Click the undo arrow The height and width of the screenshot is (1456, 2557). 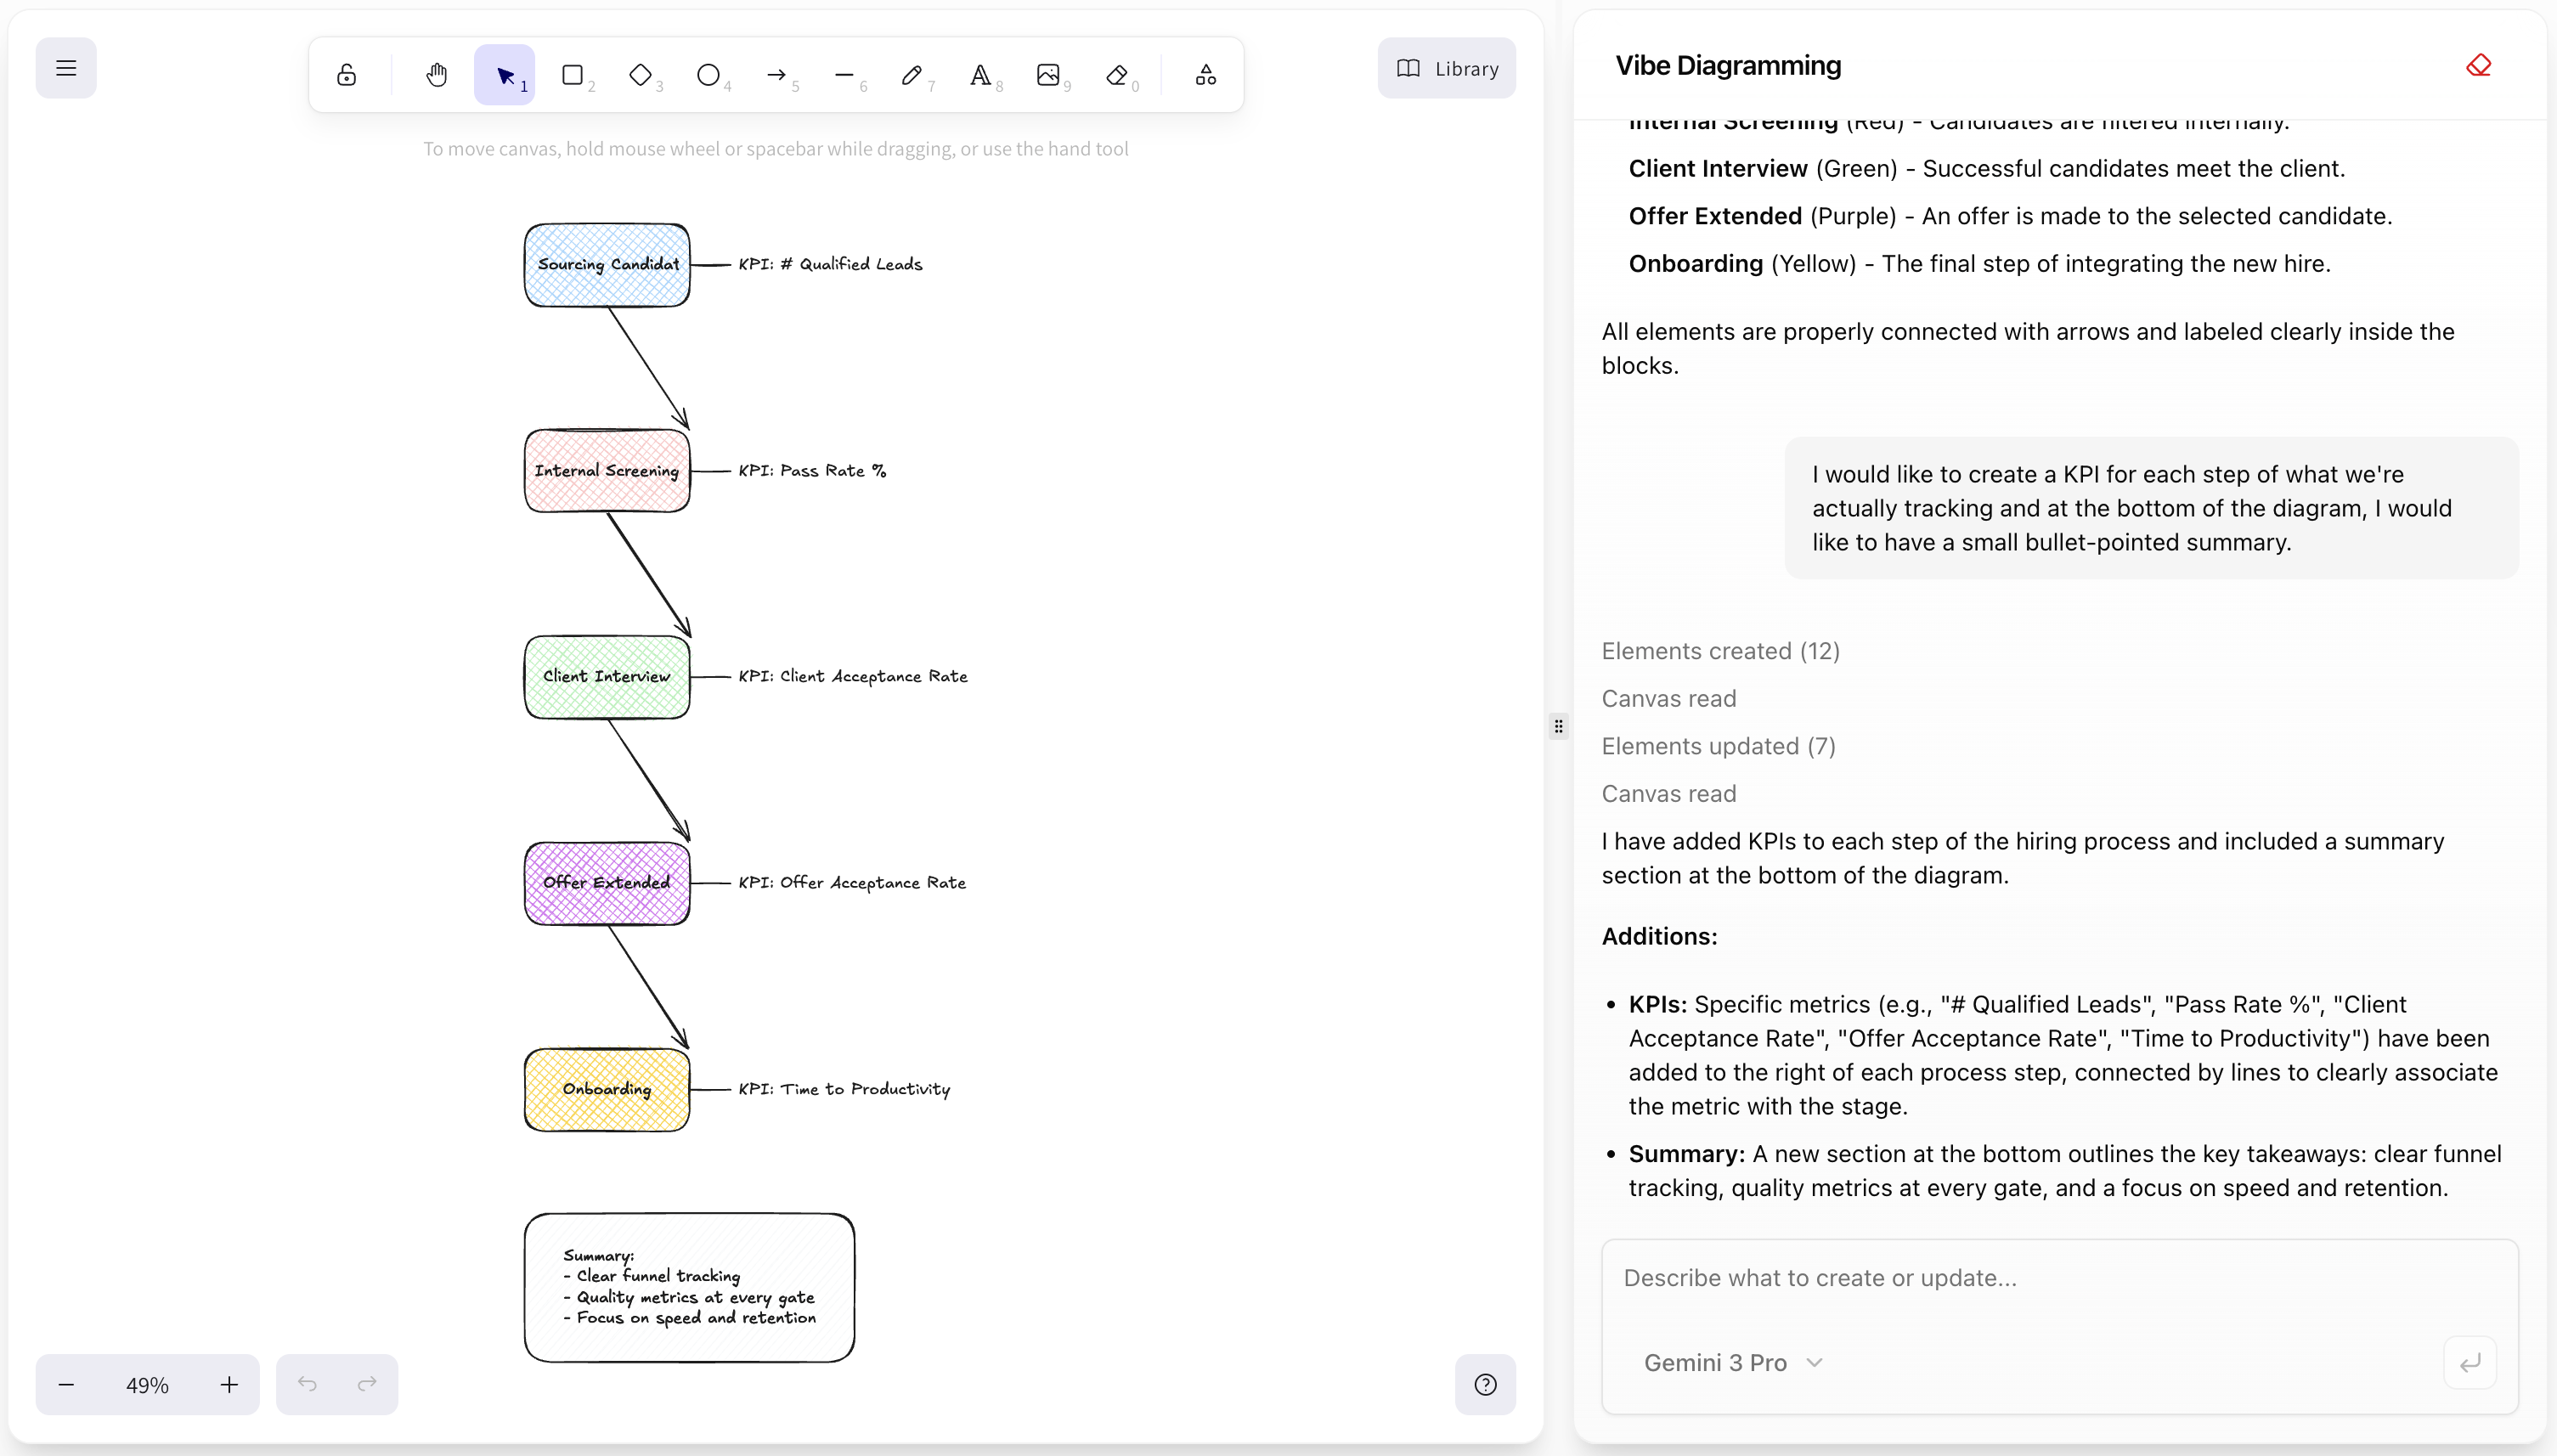[x=307, y=1384]
